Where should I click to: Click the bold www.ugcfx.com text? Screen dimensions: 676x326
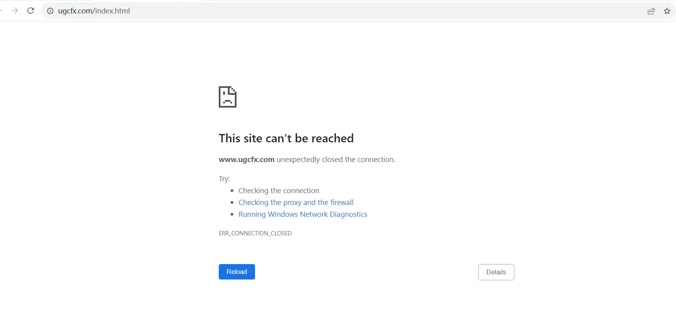point(246,160)
